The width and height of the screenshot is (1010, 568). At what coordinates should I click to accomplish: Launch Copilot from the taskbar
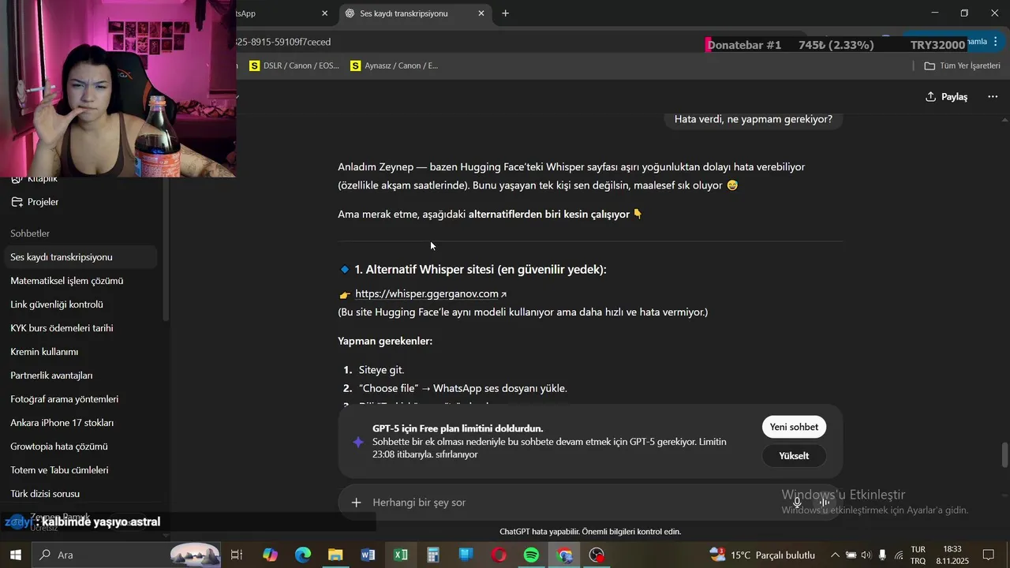point(270,555)
